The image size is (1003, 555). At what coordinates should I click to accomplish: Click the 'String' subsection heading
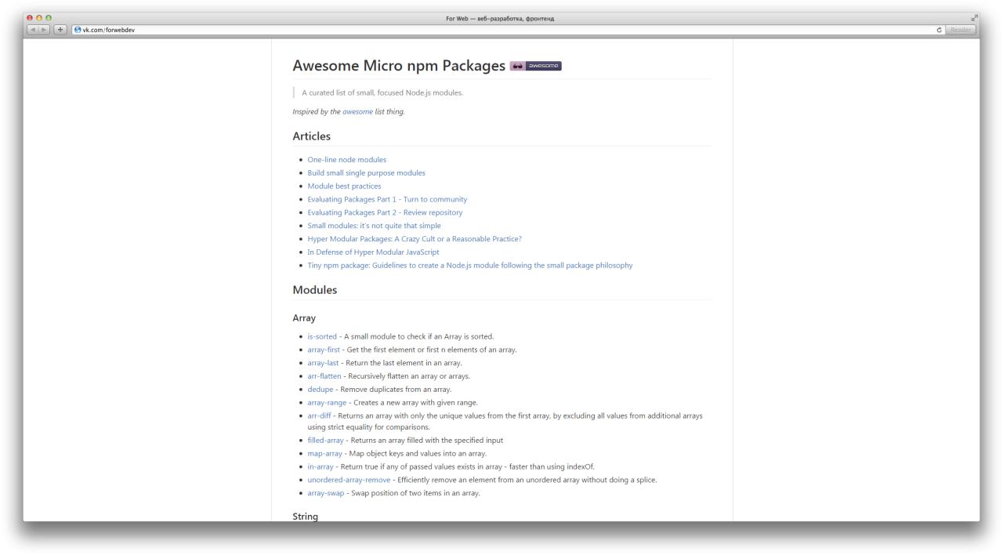click(305, 517)
